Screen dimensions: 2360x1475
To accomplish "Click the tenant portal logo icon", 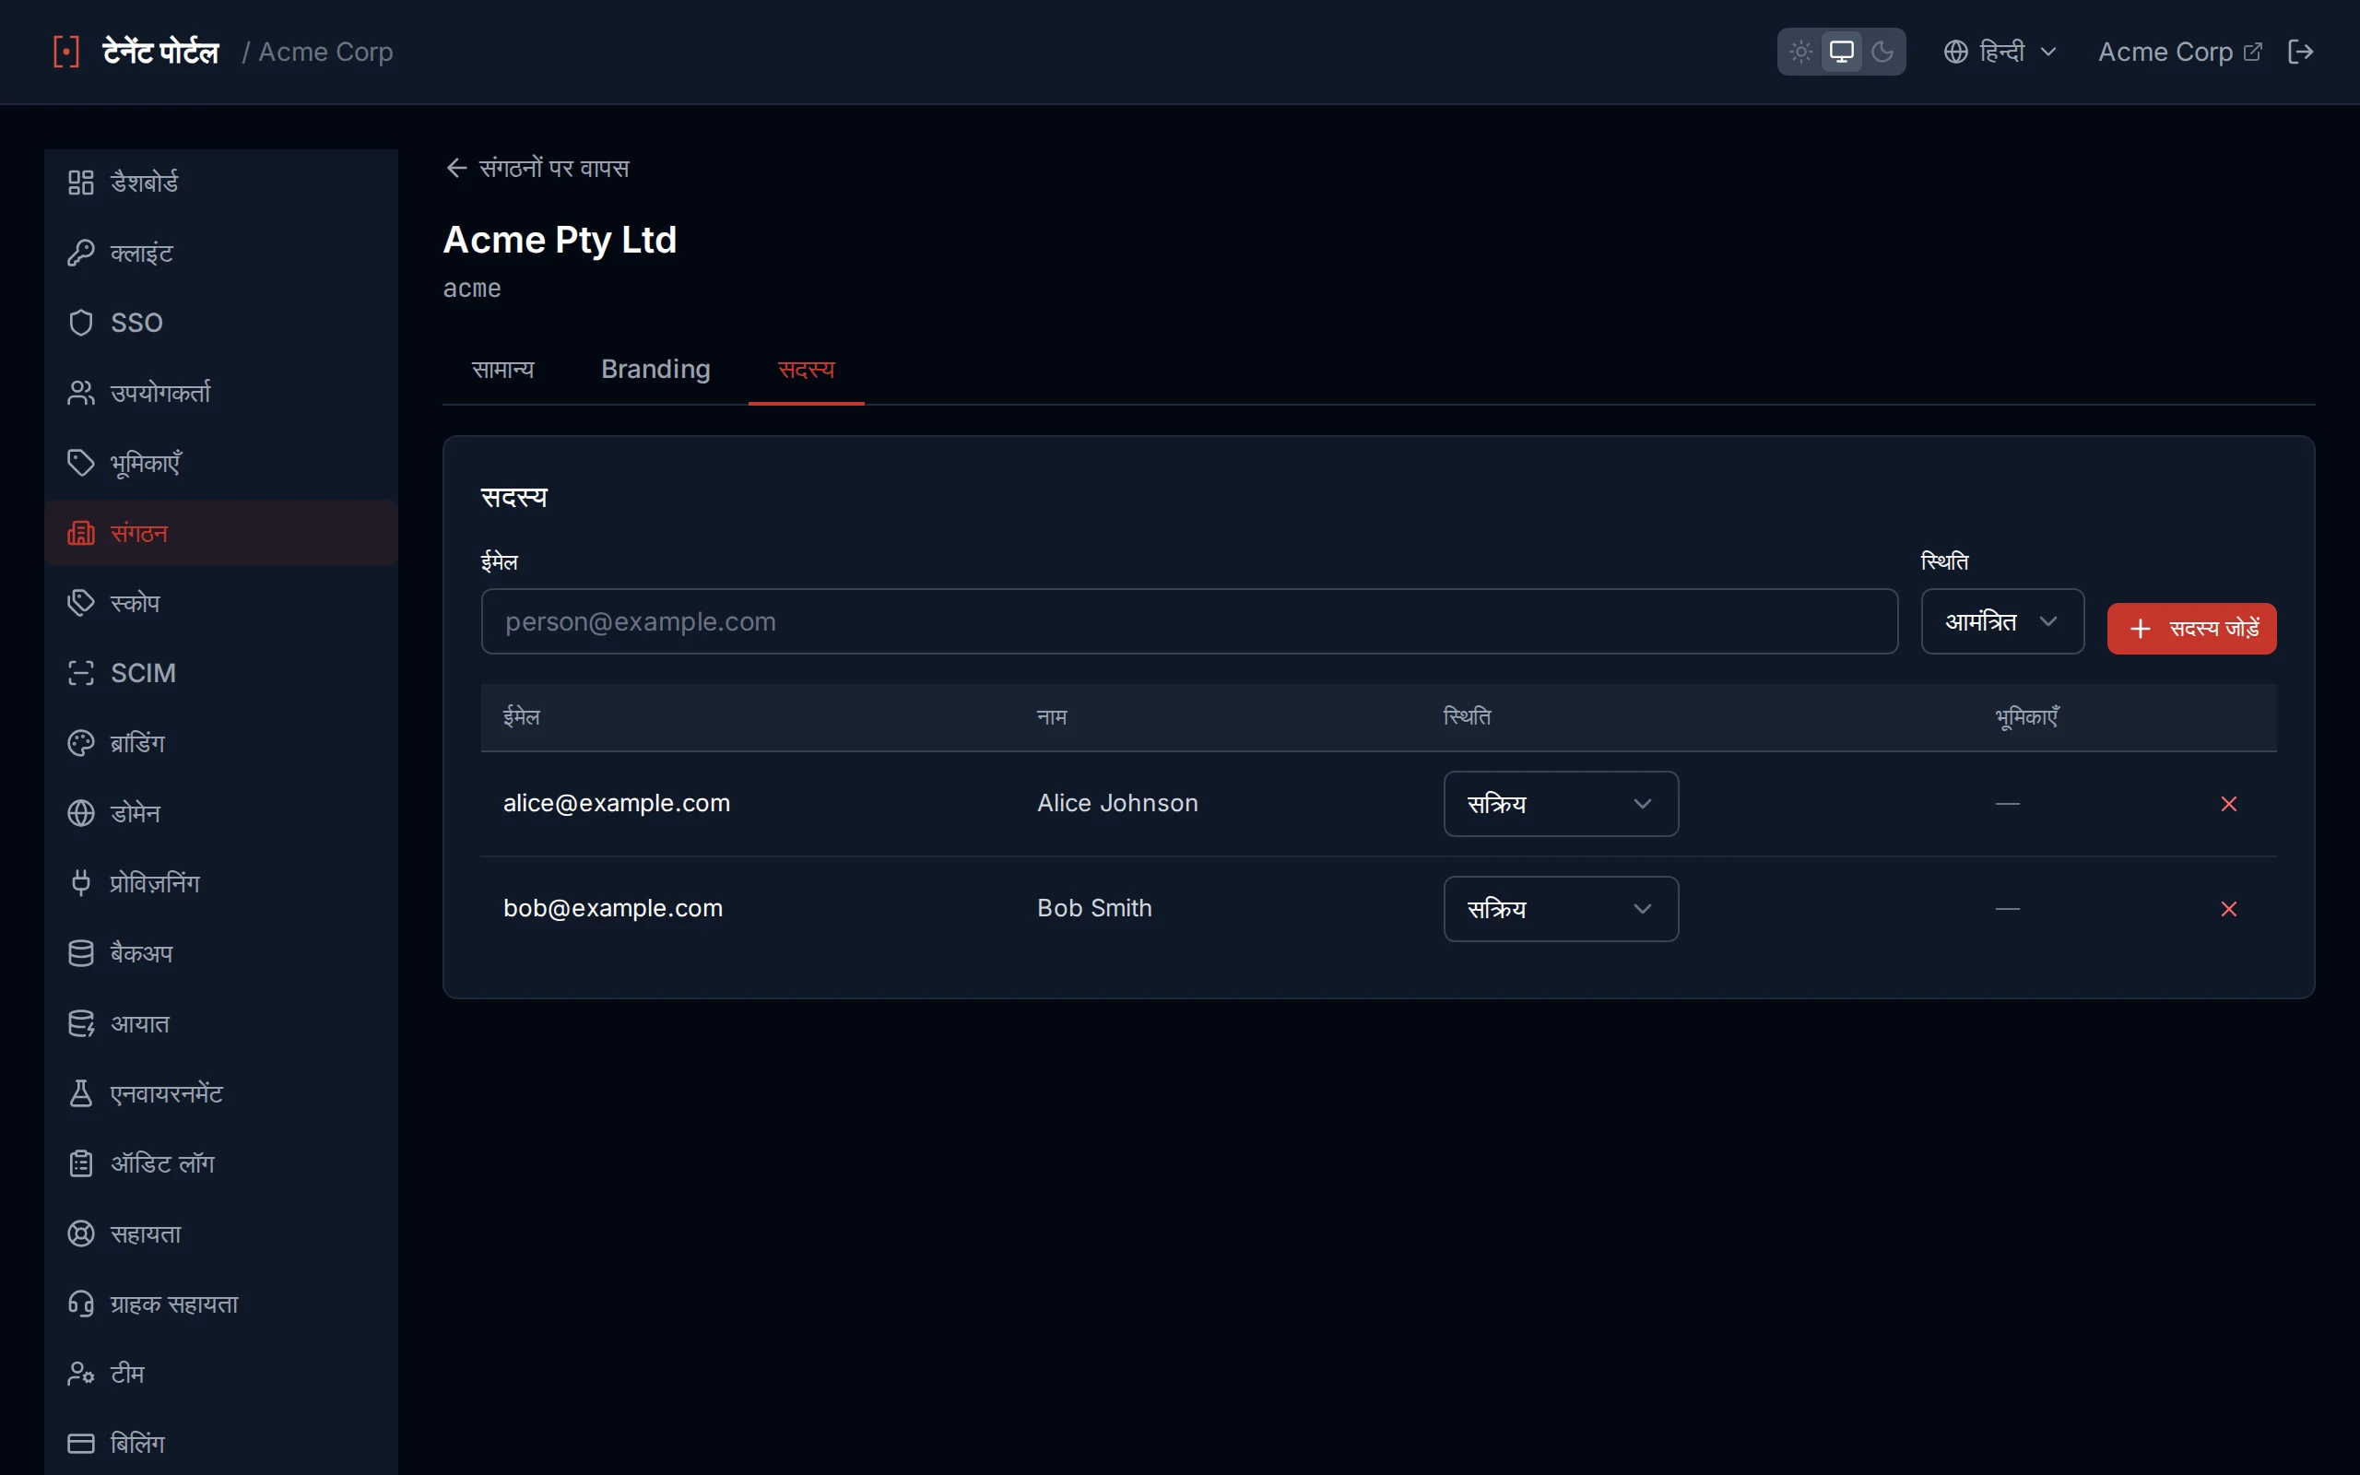I will [65, 52].
